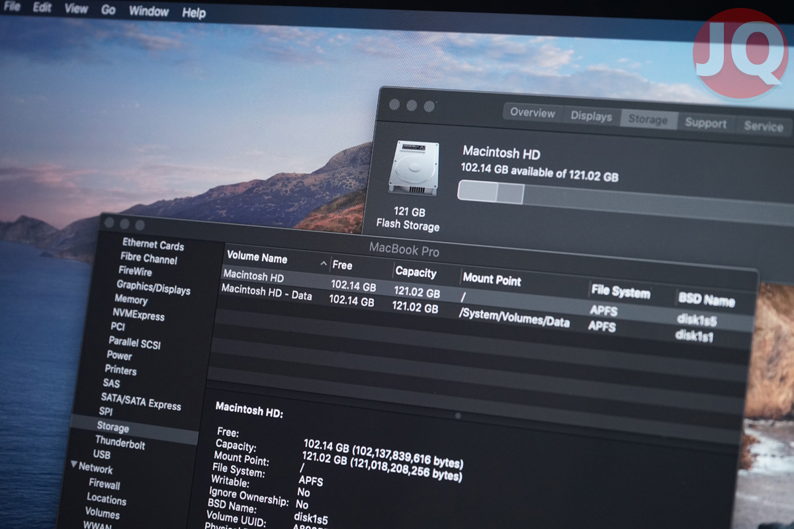Switch to the Support tab

(705, 123)
